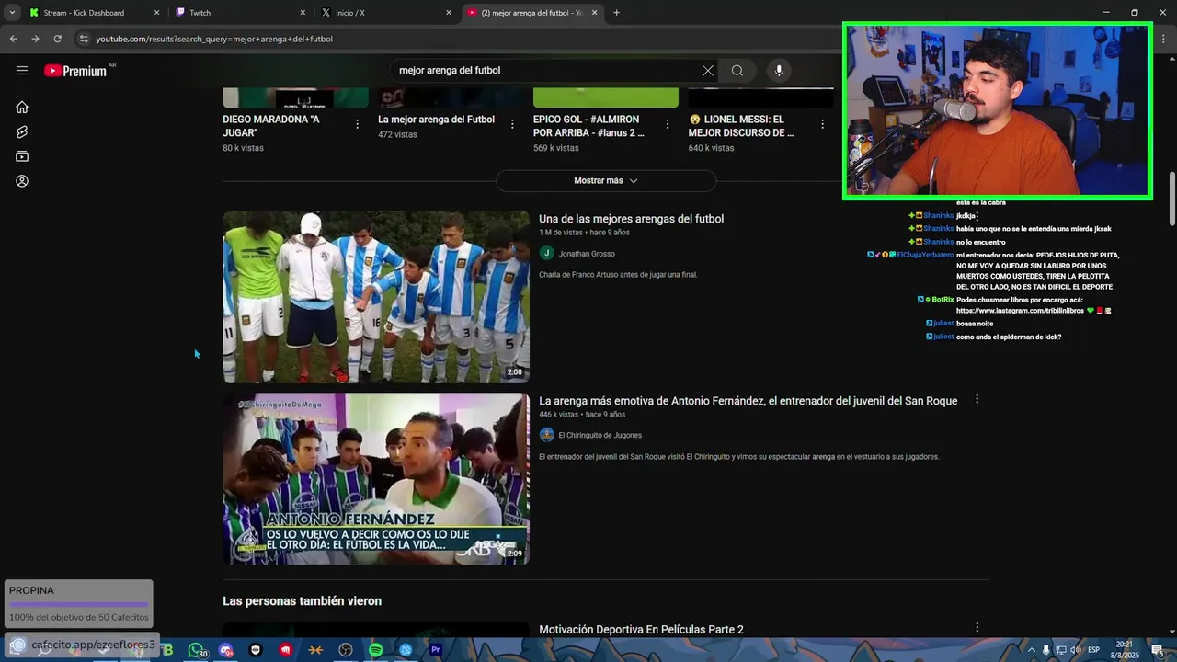Open Premiere Pro from the taskbar
The width and height of the screenshot is (1177, 662).
(x=436, y=650)
